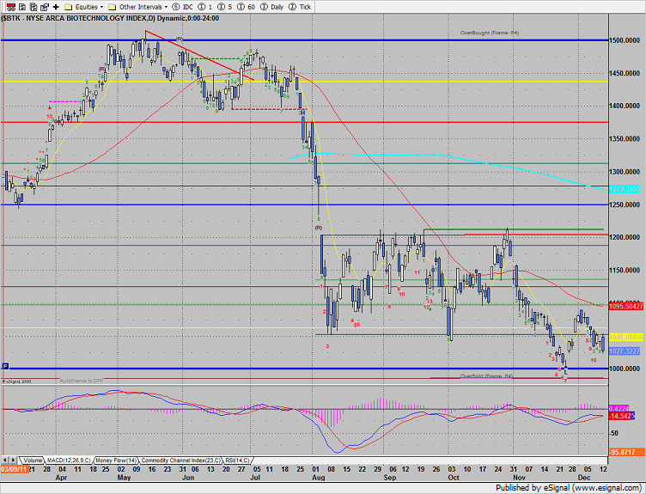
Task: Switch to the 5 minute interval
Action: click(x=225, y=7)
